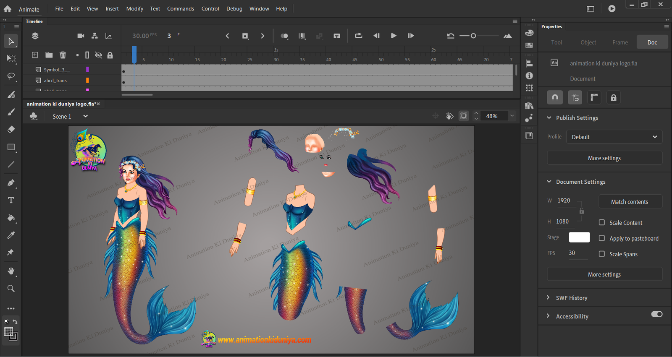Select the Text tool

[11, 200]
